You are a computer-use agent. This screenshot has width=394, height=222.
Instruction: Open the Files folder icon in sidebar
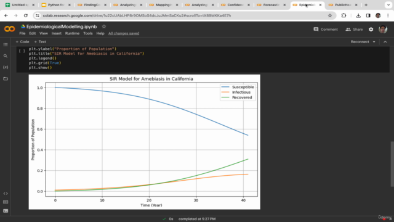6,79
